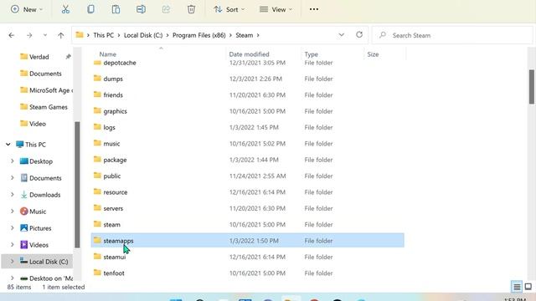
Task: Go up one folder level arrow
Action: (61, 35)
